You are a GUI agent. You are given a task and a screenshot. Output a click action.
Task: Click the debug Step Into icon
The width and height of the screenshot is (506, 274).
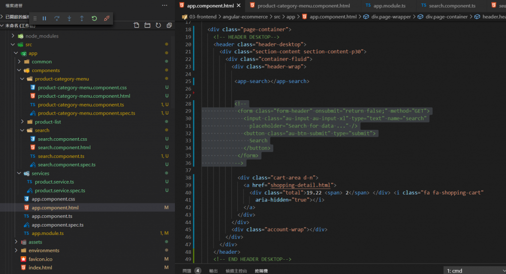69,18
